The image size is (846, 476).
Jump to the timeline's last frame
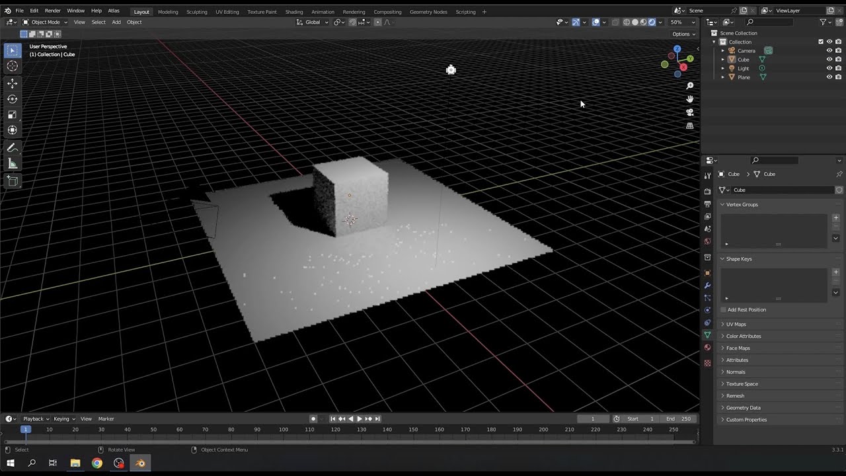pyautogui.click(x=377, y=418)
